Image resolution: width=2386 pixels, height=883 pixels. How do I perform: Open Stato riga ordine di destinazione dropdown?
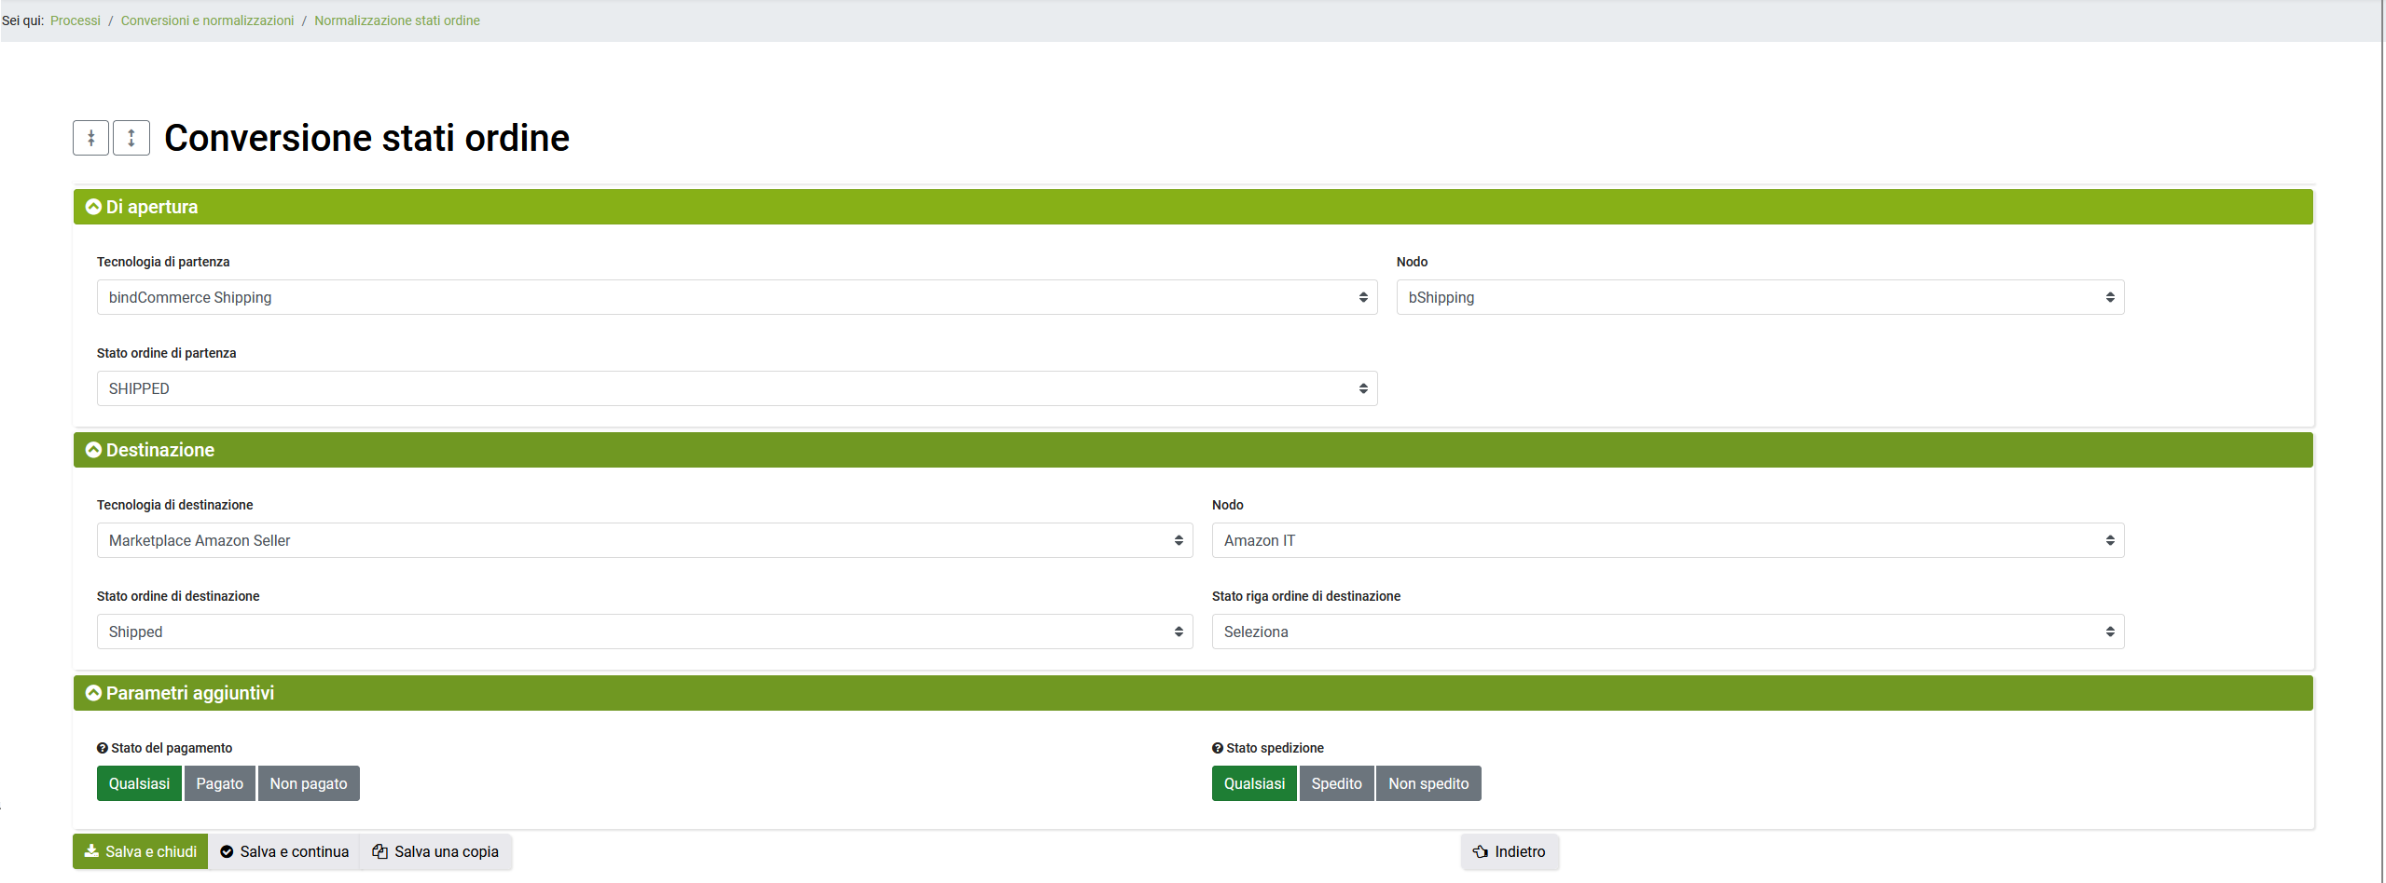(1667, 632)
